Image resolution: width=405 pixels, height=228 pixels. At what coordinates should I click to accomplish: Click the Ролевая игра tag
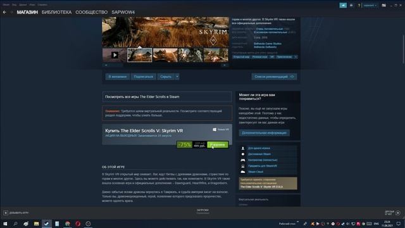259,57
